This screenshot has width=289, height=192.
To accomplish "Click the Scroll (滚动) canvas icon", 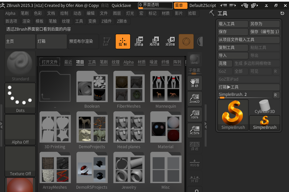I will coord(194,83).
